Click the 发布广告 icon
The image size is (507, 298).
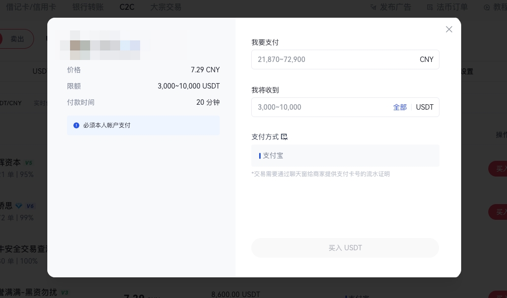point(374,7)
